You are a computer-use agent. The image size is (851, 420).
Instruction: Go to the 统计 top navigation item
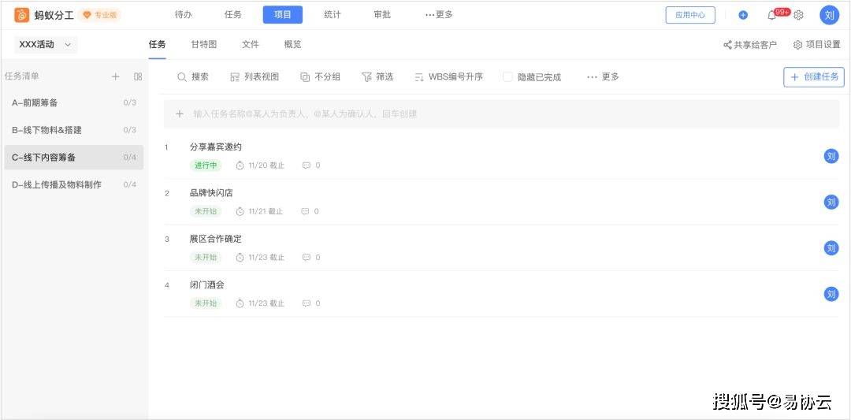click(333, 15)
